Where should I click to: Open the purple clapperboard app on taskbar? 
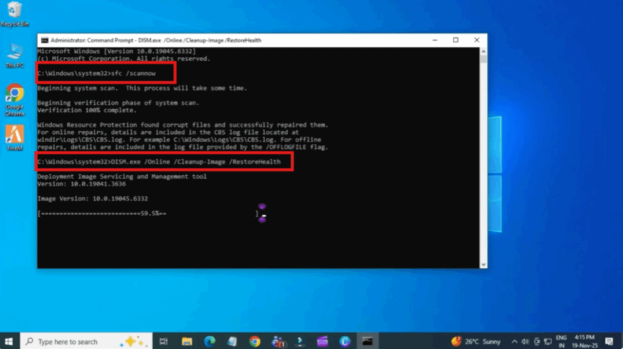(x=322, y=342)
